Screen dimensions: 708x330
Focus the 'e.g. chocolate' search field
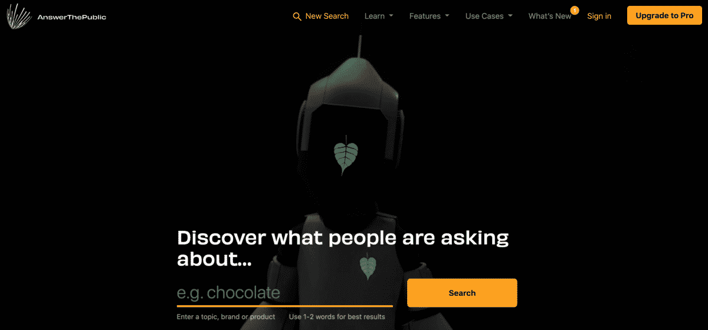pos(285,293)
